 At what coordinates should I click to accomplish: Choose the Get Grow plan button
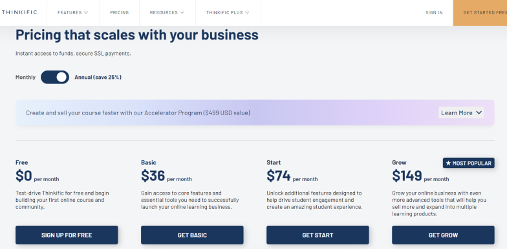[444, 235]
